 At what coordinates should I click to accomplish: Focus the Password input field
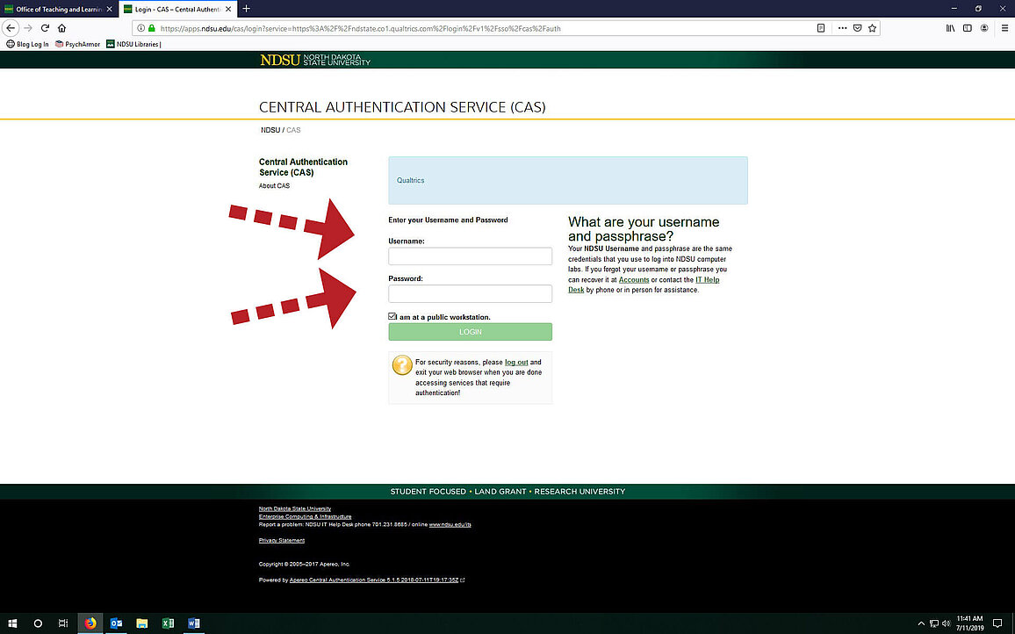click(470, 294)
